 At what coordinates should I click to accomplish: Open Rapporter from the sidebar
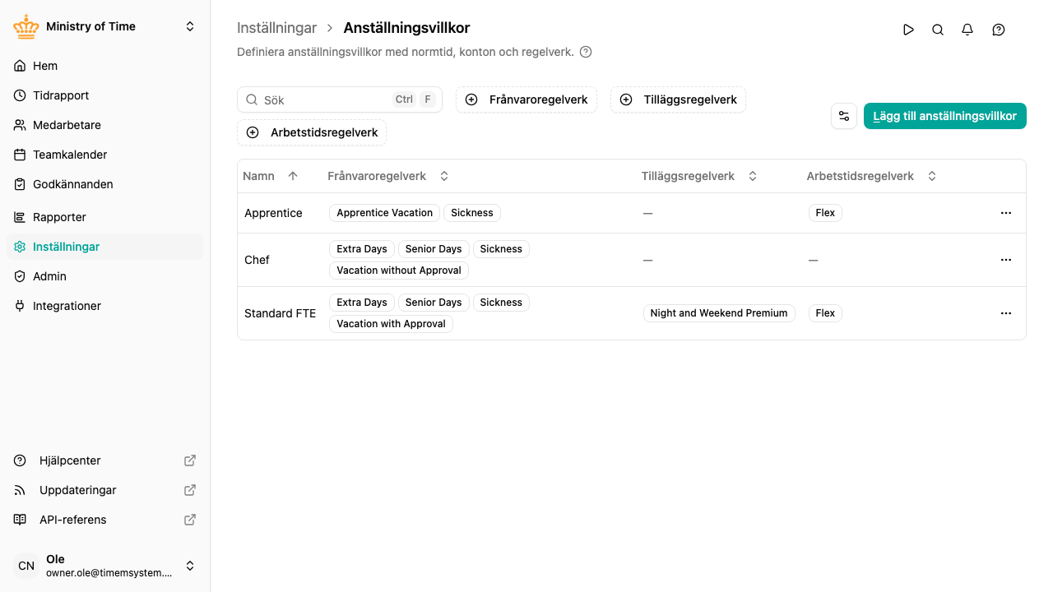pos(105,217)
